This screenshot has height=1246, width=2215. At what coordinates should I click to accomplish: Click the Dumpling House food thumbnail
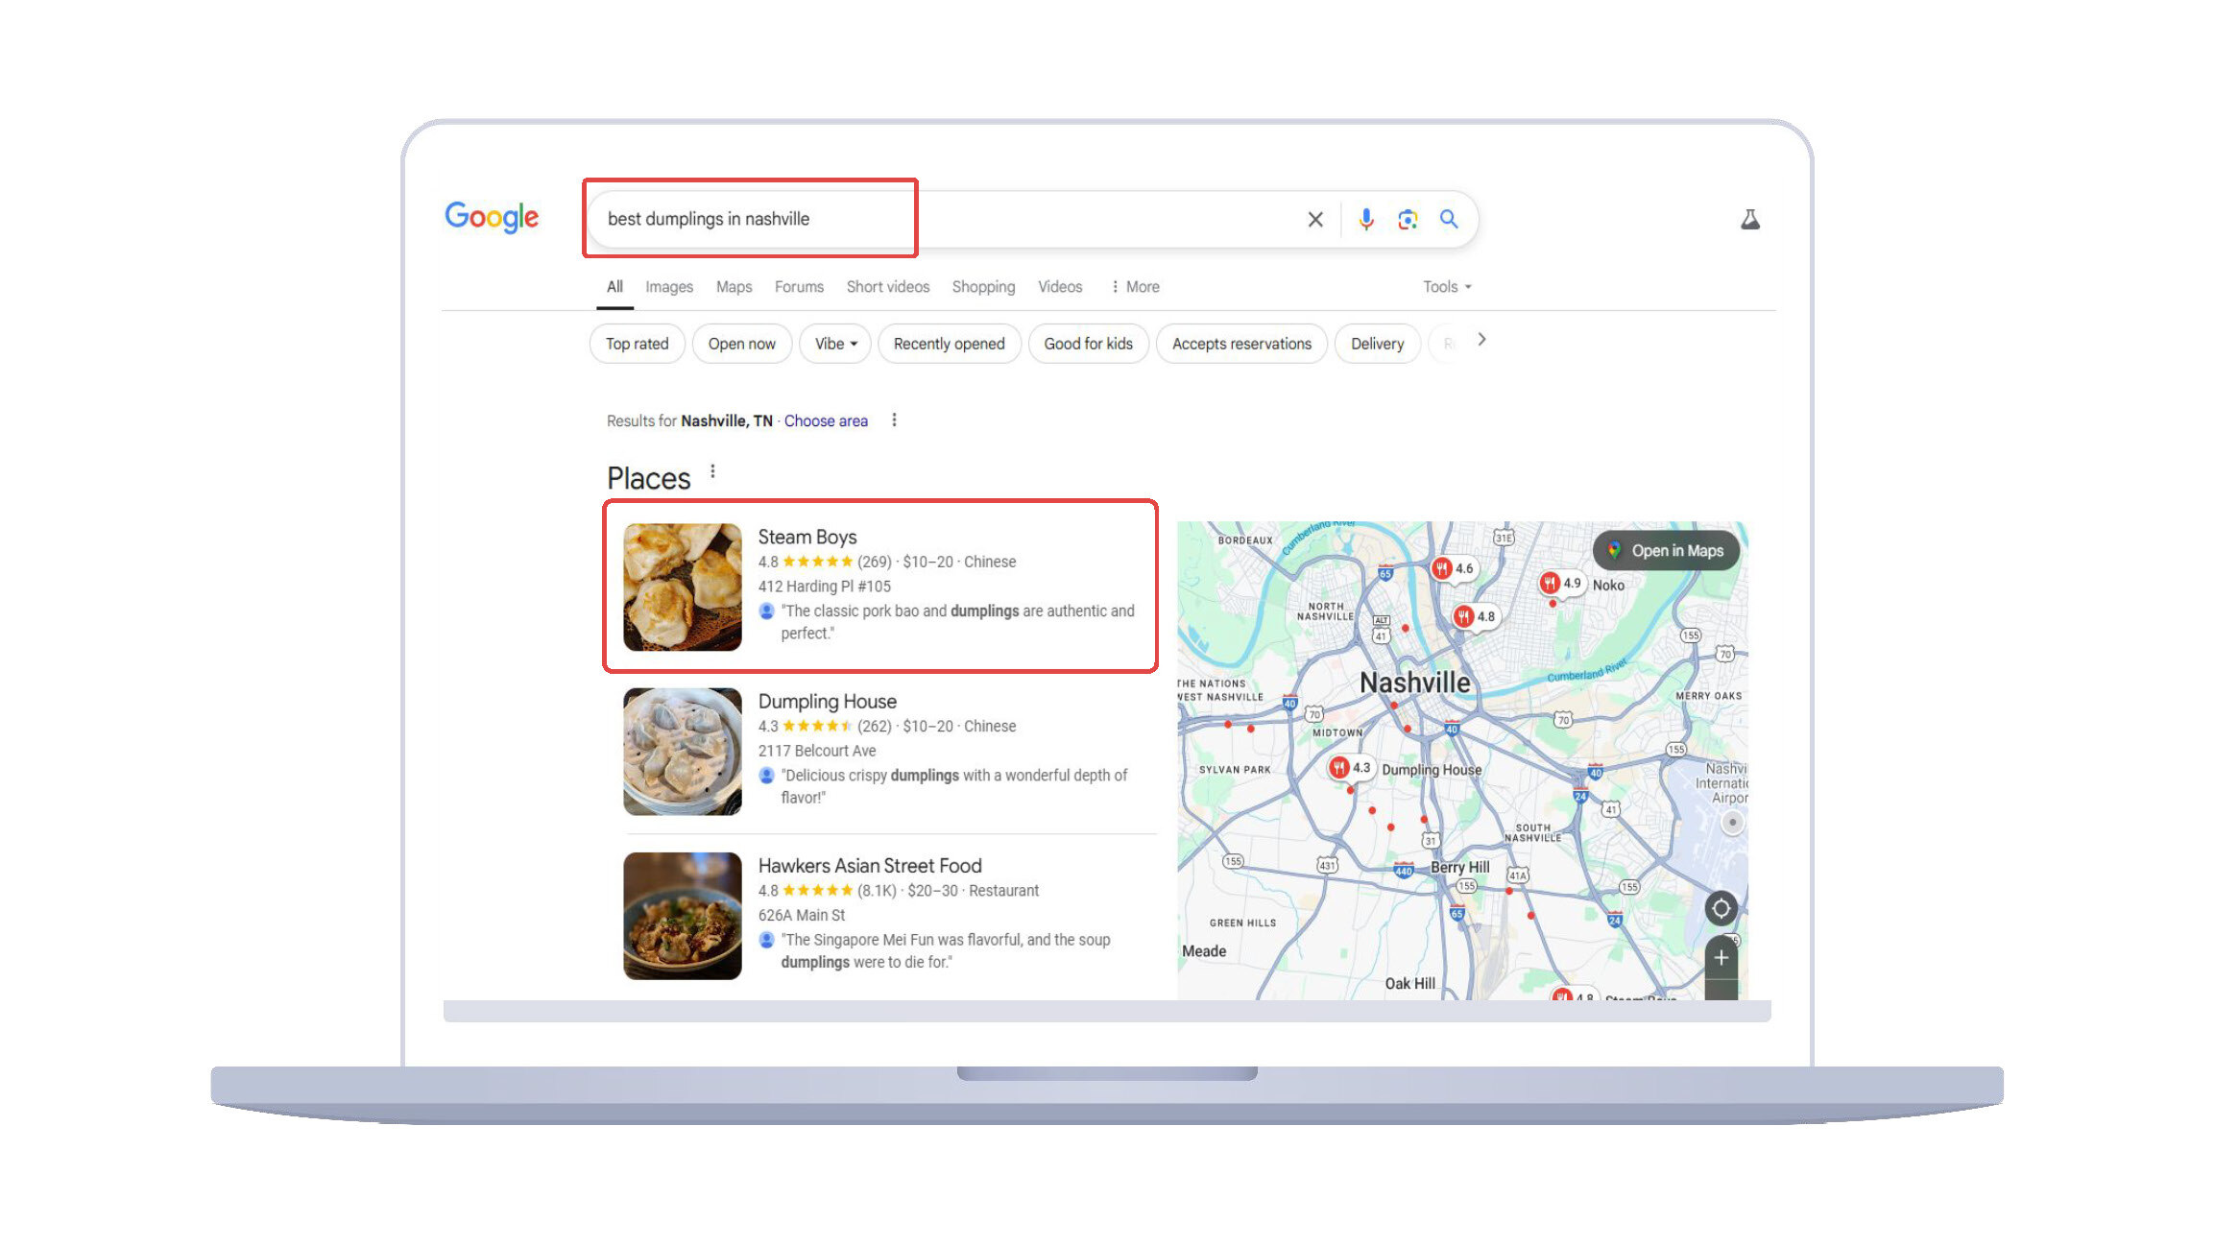tap(683, 752)
